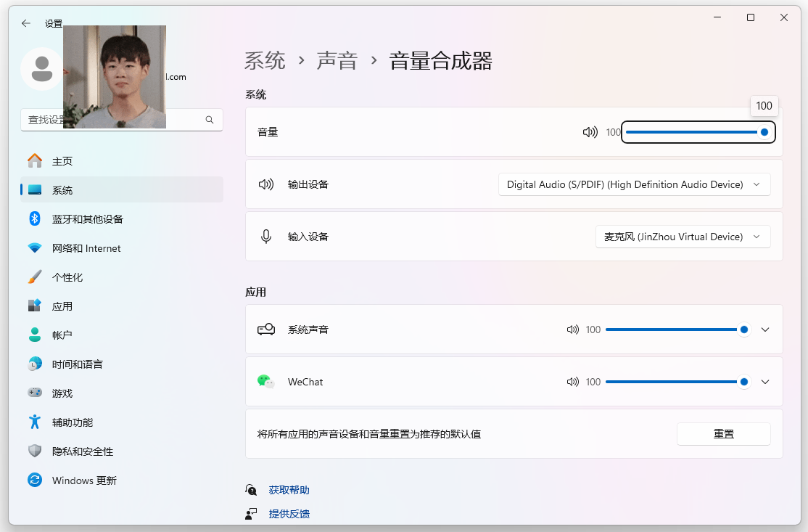
Task: Mute system volume via speaker icon
Action: coord(590,132)
